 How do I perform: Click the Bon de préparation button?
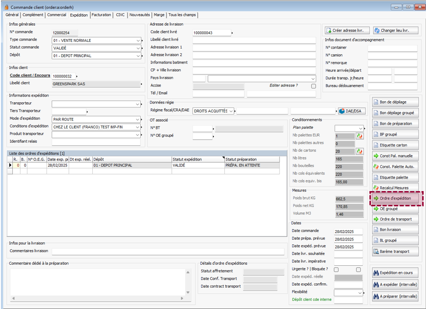pyautogui.click(x=395, y=124)
